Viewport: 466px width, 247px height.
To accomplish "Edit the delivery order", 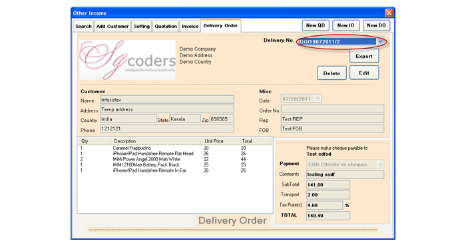I will click(x=364, y=73).
